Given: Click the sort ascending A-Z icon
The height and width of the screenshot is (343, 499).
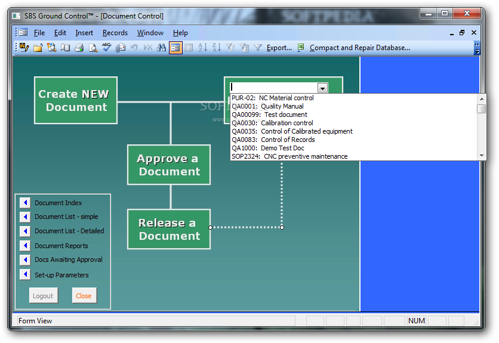Looking at the screenshot, I should click(203, 48).
